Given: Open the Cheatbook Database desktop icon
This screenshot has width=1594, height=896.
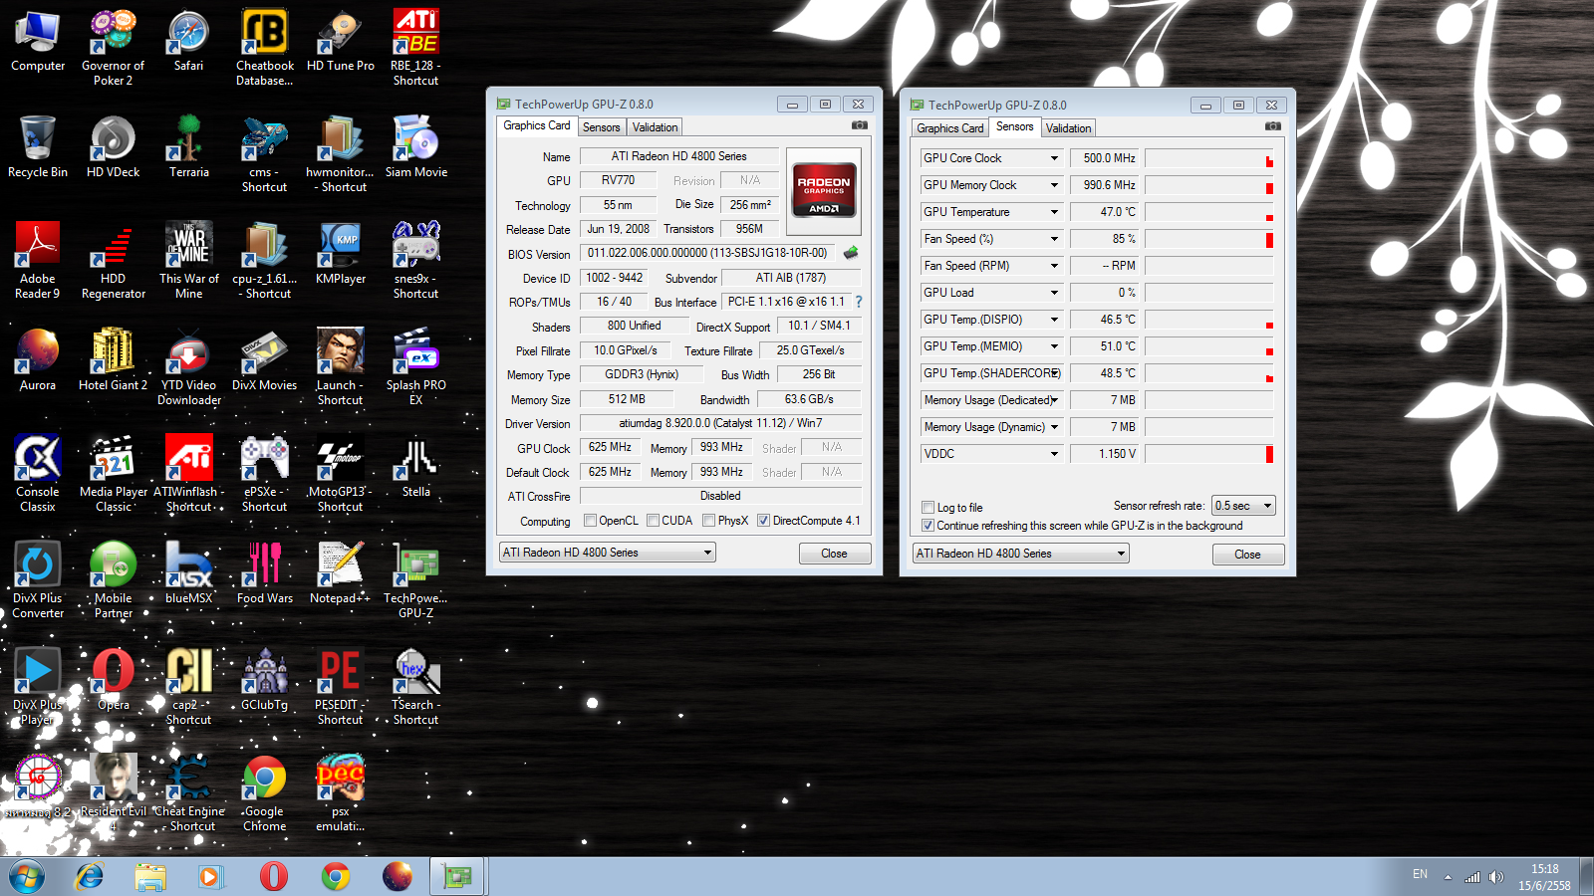Looking at the screenshot, I should 265,47.
